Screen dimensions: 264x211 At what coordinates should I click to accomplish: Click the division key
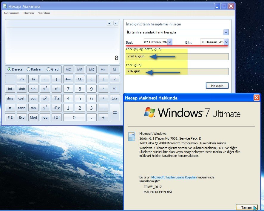[x=103, y=89]
